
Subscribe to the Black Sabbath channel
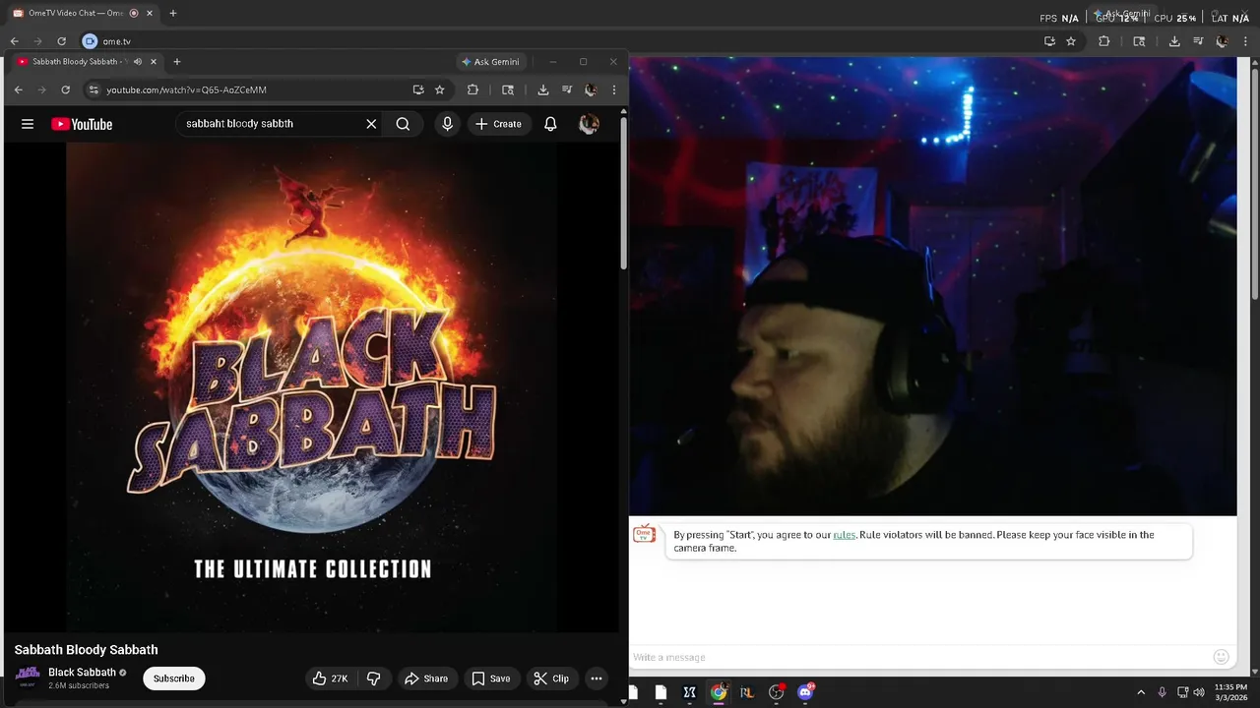tap(173, 678)
